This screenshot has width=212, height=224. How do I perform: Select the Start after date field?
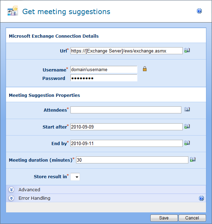pos(126,126)
